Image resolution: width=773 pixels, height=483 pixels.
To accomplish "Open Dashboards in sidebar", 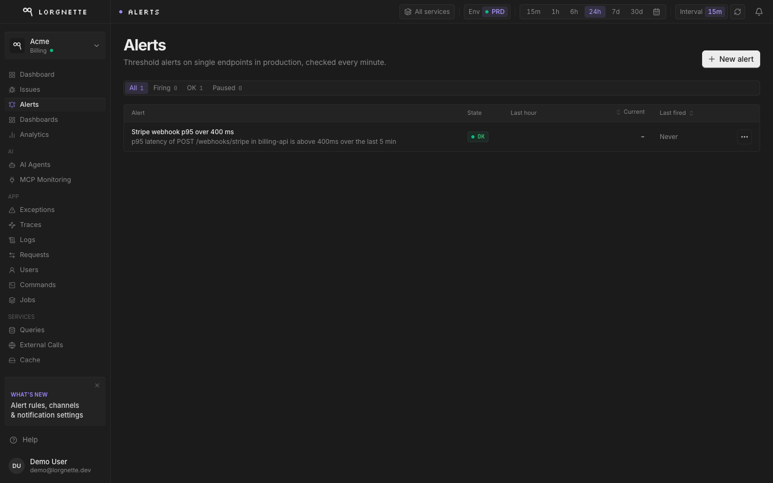I will click(55, 120).
